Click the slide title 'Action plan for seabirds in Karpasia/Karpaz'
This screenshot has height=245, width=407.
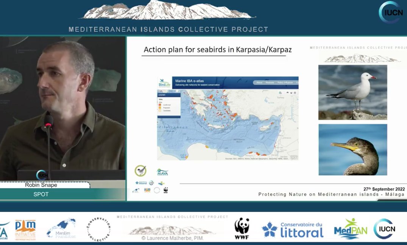coord(218,50)
